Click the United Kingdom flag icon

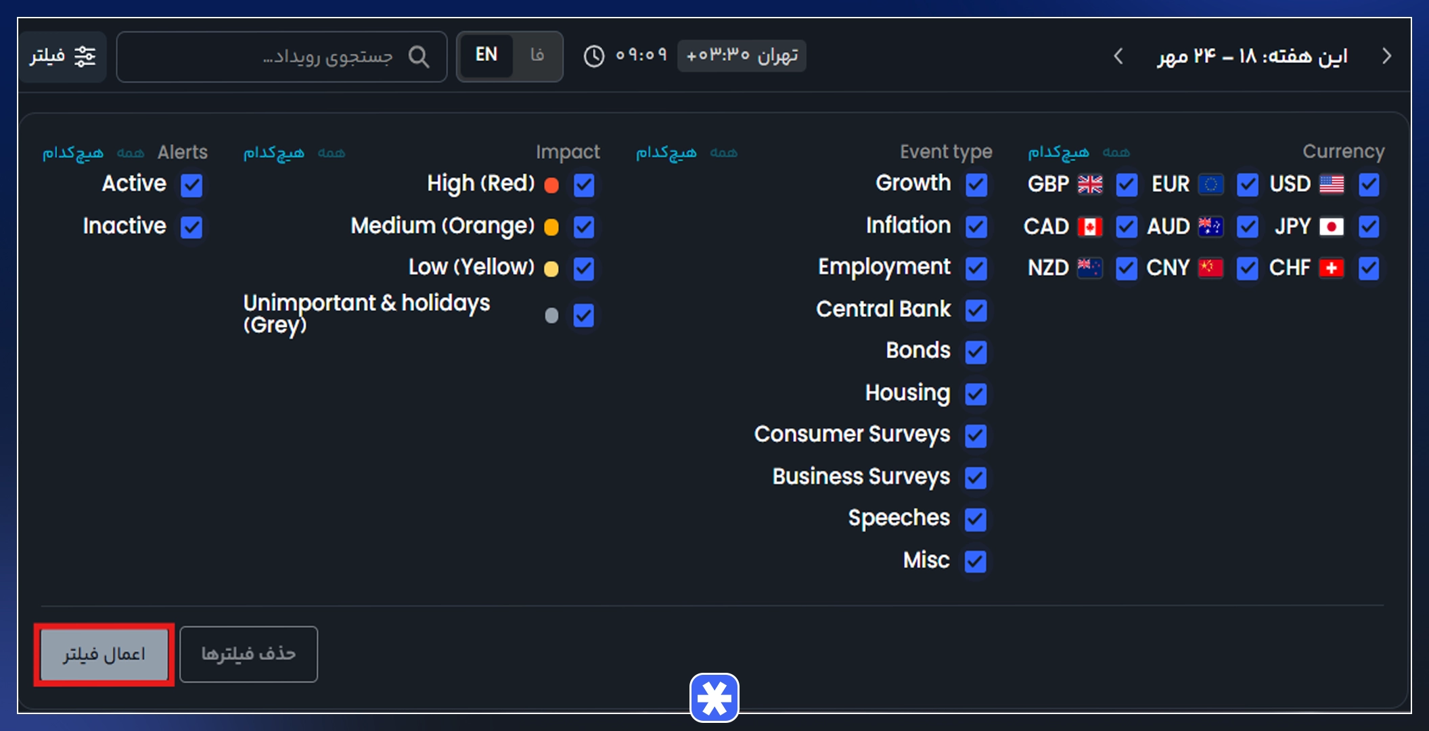pos(1090,184)
